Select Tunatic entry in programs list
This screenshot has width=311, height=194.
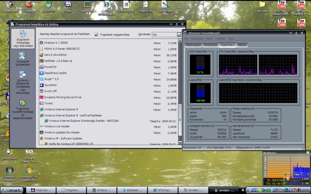coord(108,104)
